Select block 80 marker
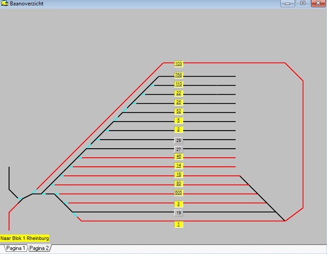327x254 pixels. click(x=178, y=183)
